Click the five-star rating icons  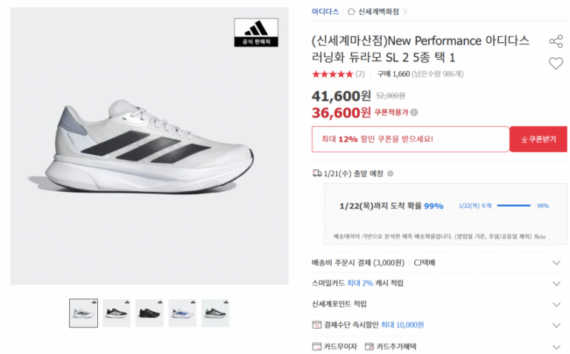[x=332, y=74]
